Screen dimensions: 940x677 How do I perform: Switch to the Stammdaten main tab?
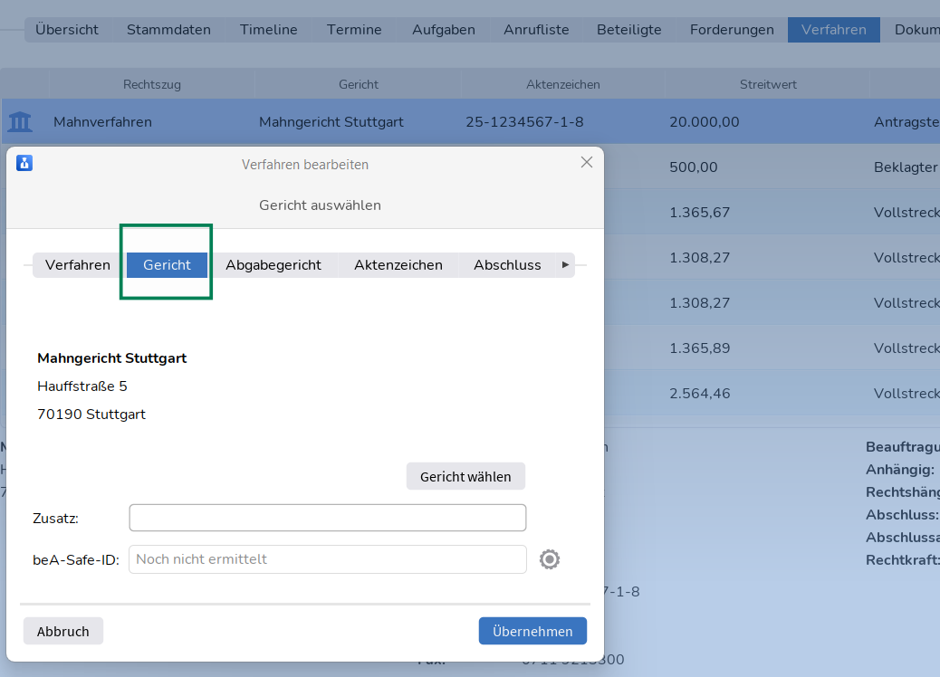tap(168, 30)
